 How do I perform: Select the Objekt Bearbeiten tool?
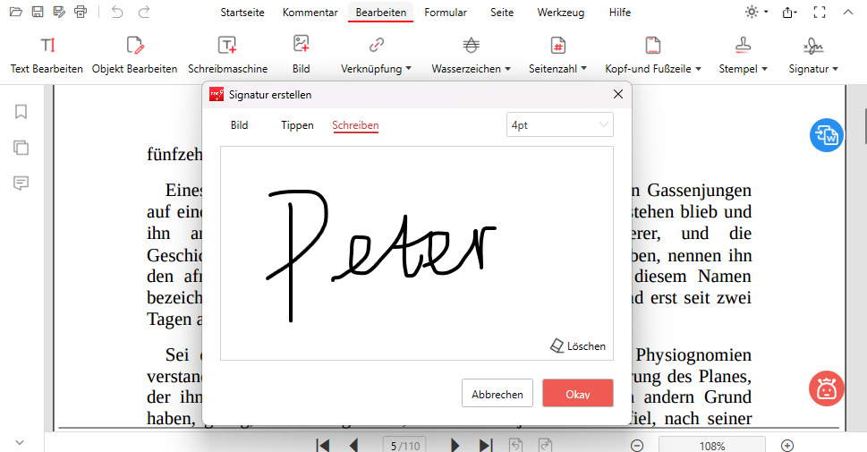coord(134,55)
